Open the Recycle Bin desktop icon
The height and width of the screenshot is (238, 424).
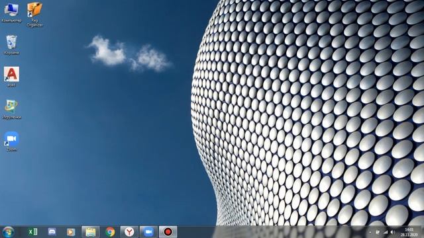point(11,45)
